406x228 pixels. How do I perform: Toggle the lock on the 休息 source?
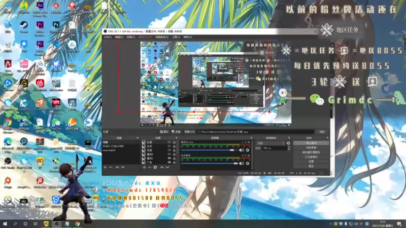tap(174, 150)
